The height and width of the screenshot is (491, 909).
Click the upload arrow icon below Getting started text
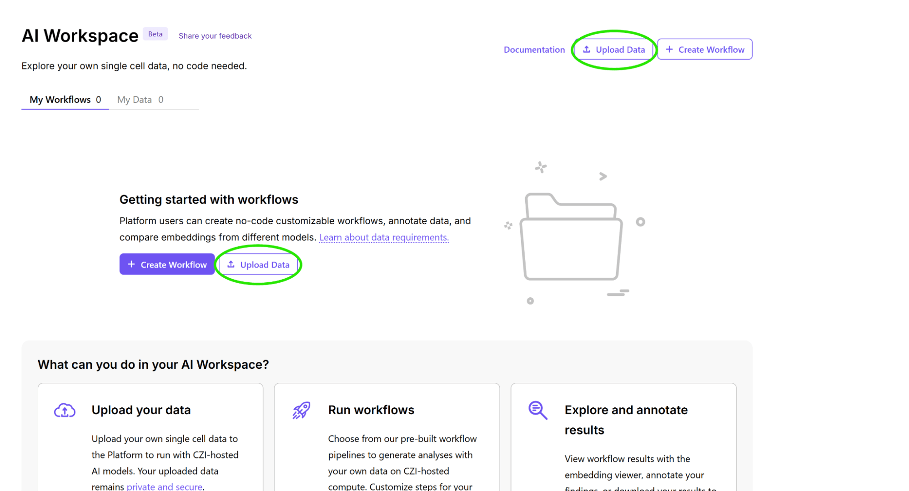click(231, 265)
